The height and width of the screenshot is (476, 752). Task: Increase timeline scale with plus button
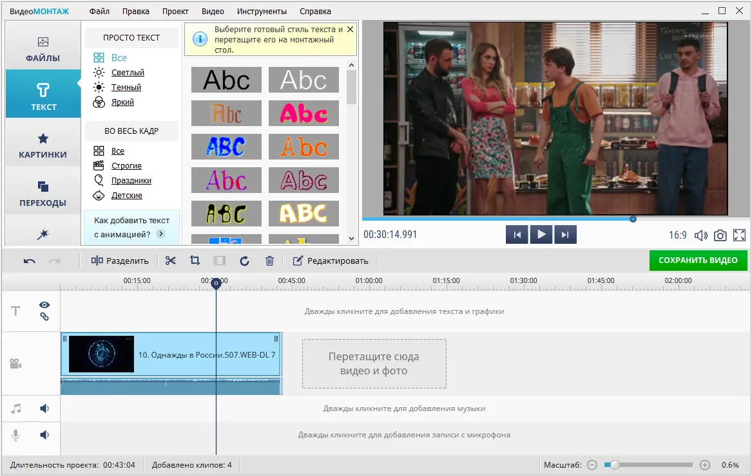point(704,465)
